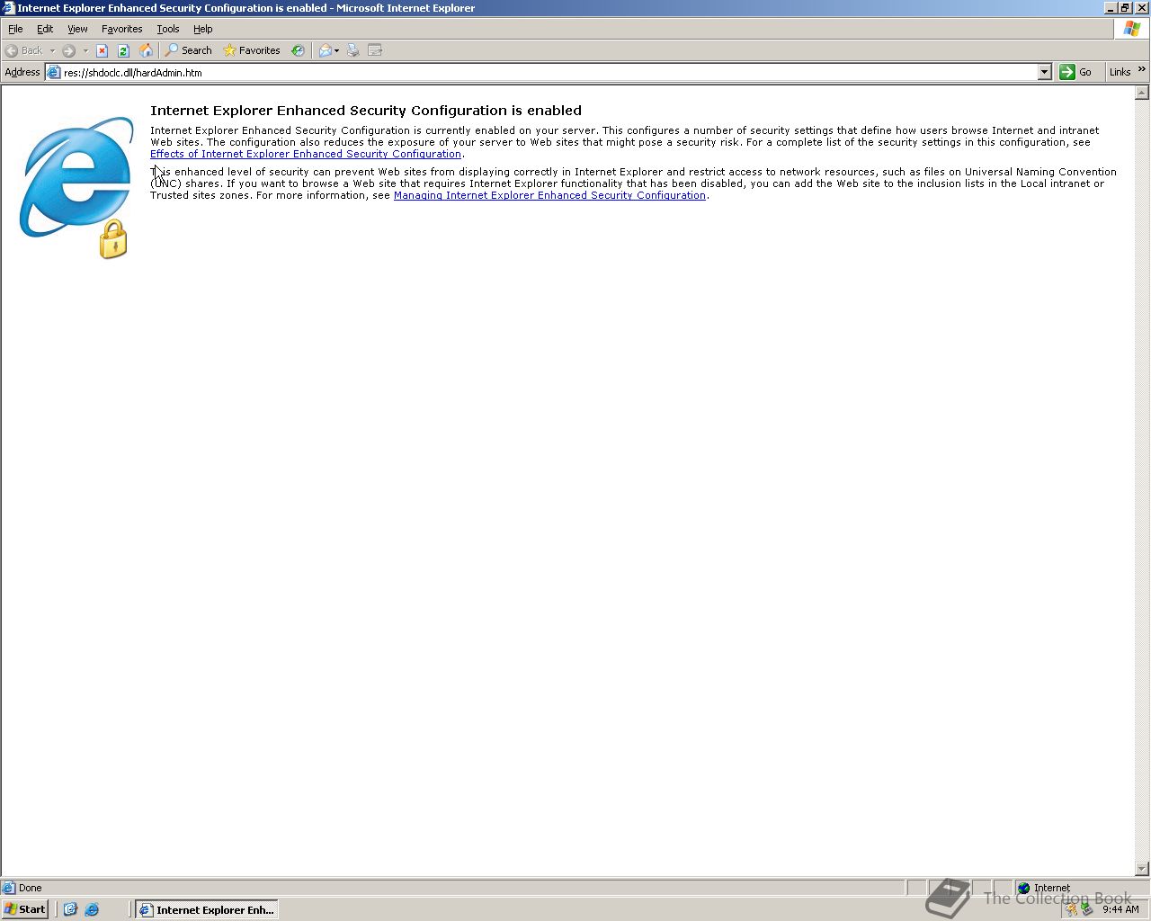Open the Help menu
Image resolution: width=1151 pixels, height=921 pixels.
(203, 29)
